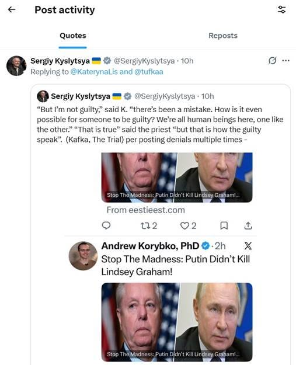Click the X logo beside Andrew Korybko's post
296x365 pixels.
(248, 246)
